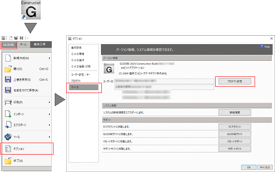The width and height of the screenshot is (275, 172).
Task: Click the ユーザーID input field
Action: point(164,81)
